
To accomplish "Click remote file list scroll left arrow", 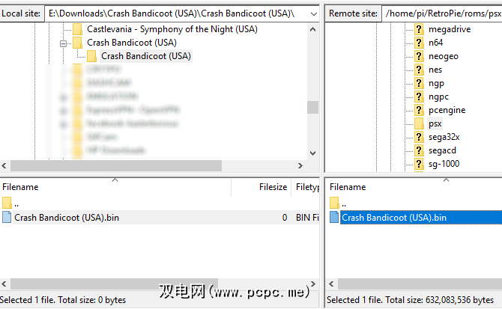I will tap(332, 284).
